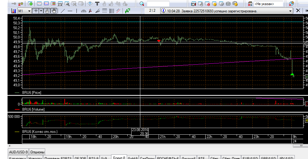The height and width of the screenshot is (159, 308).
Task: Select the vertical time zones lines tool
Action: (x=111, y=11)
